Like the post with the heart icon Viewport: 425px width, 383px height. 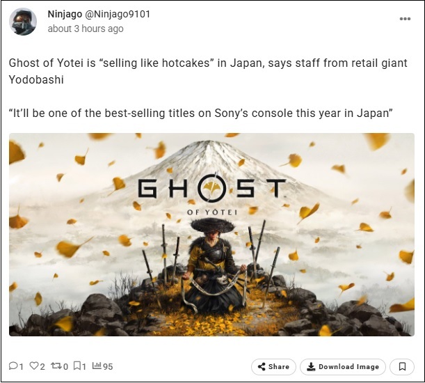point(34,366)
